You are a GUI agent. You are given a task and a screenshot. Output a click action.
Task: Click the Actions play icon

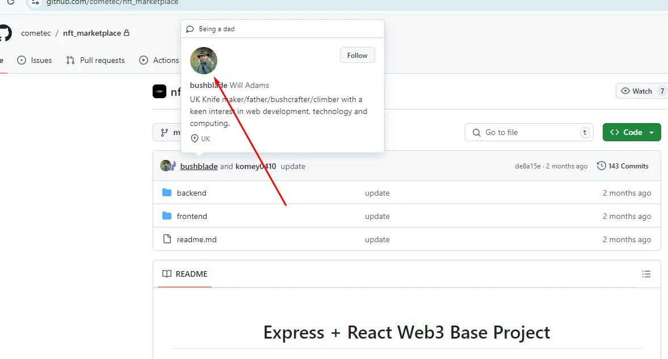pyautogui.click(x=144, y=61)
